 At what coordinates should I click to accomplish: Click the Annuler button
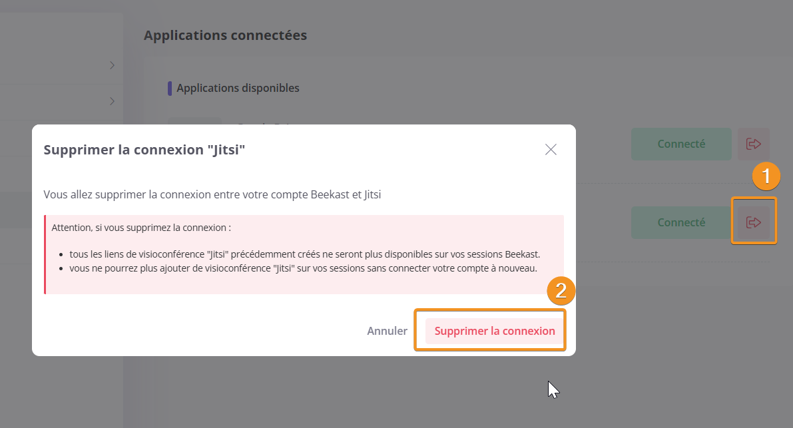tap(387, 331)
